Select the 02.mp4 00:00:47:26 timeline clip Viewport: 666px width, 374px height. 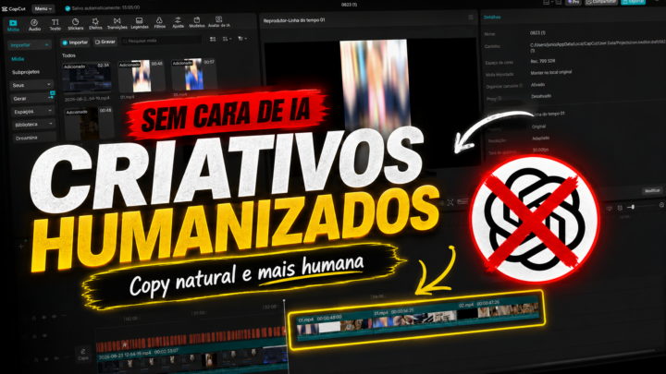(498, 310)
